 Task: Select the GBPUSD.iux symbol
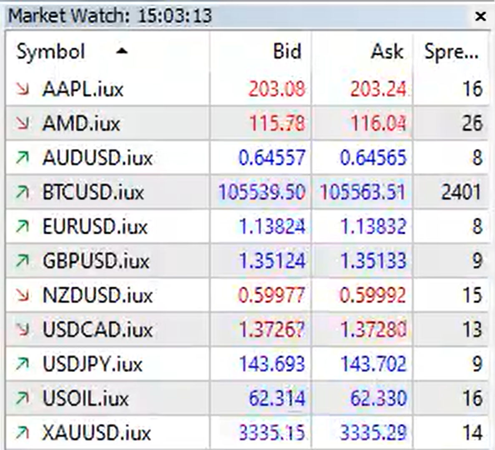96,261
